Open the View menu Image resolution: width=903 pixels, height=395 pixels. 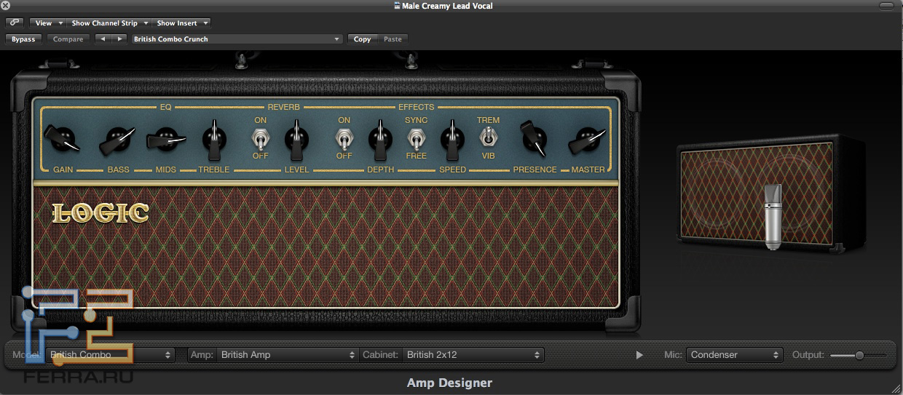click(x=49, y=23)
